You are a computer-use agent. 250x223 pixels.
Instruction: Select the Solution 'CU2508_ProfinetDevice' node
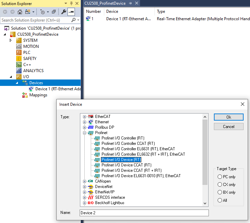click(x=46, y=28)
